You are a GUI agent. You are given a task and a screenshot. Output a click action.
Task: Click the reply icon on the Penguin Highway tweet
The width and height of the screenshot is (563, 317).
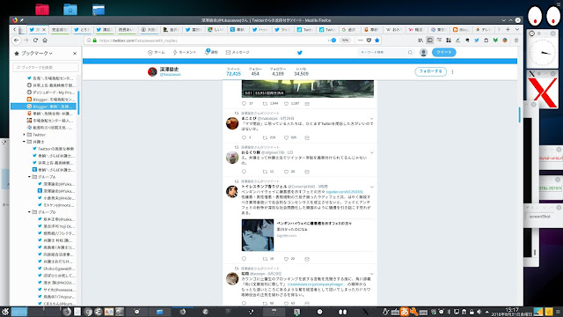[x=245, y=258]
